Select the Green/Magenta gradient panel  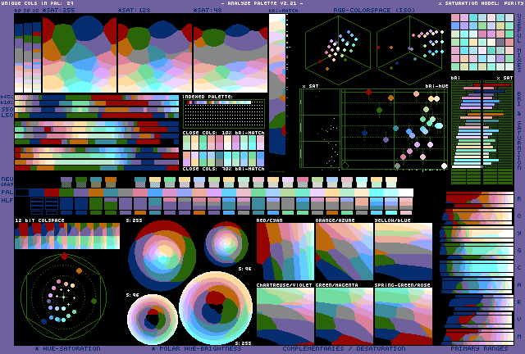(x=344, y=314)
